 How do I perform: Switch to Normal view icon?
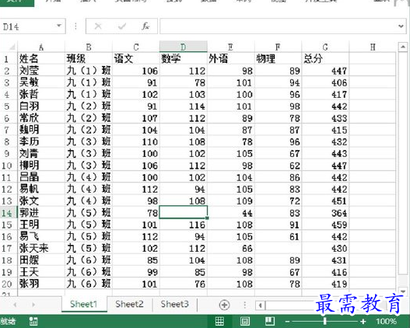219,321
